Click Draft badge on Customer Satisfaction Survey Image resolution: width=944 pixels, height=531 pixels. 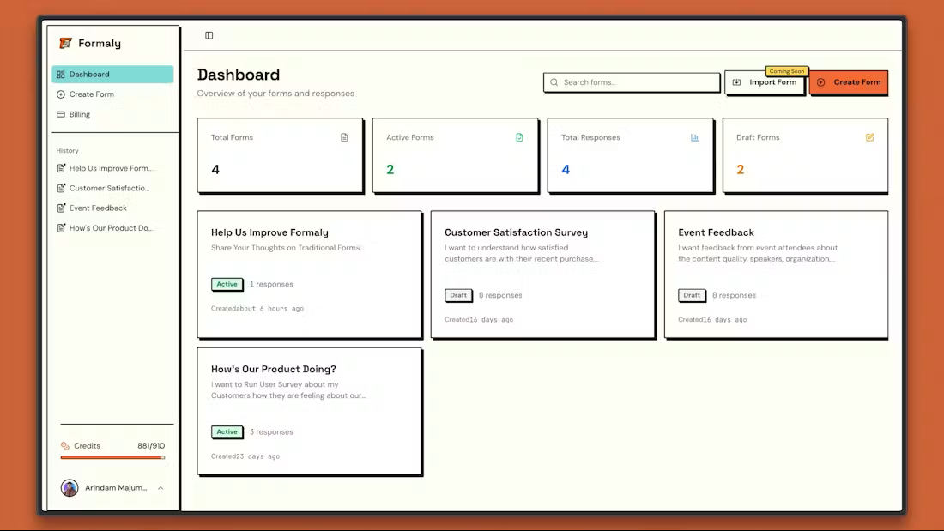(458, 295)
